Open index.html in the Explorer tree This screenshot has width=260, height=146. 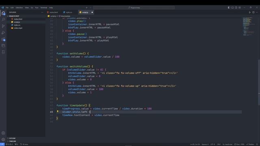18,19
